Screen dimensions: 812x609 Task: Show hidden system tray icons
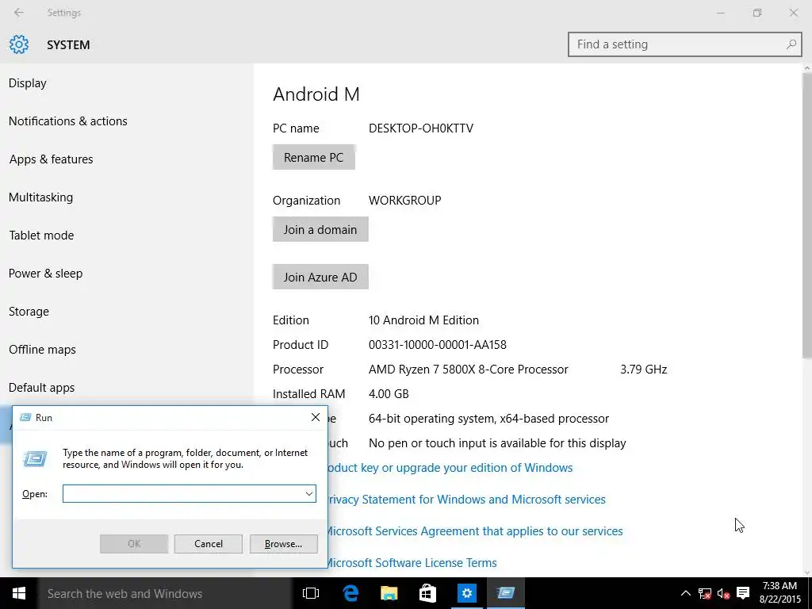tap(685, 593)
